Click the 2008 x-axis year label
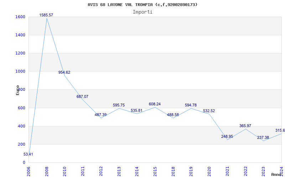This screenshot has height=178, width=285. [47, 171]
